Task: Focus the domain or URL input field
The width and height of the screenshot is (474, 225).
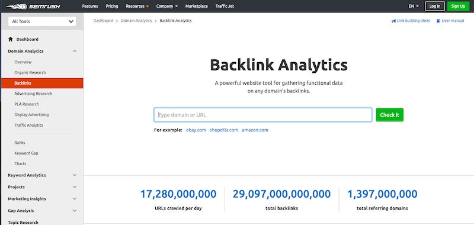Action: (x=263, y=115)
